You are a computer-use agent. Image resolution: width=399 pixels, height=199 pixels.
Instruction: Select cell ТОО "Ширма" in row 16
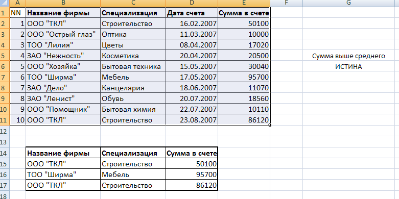(x=63, y=175)
